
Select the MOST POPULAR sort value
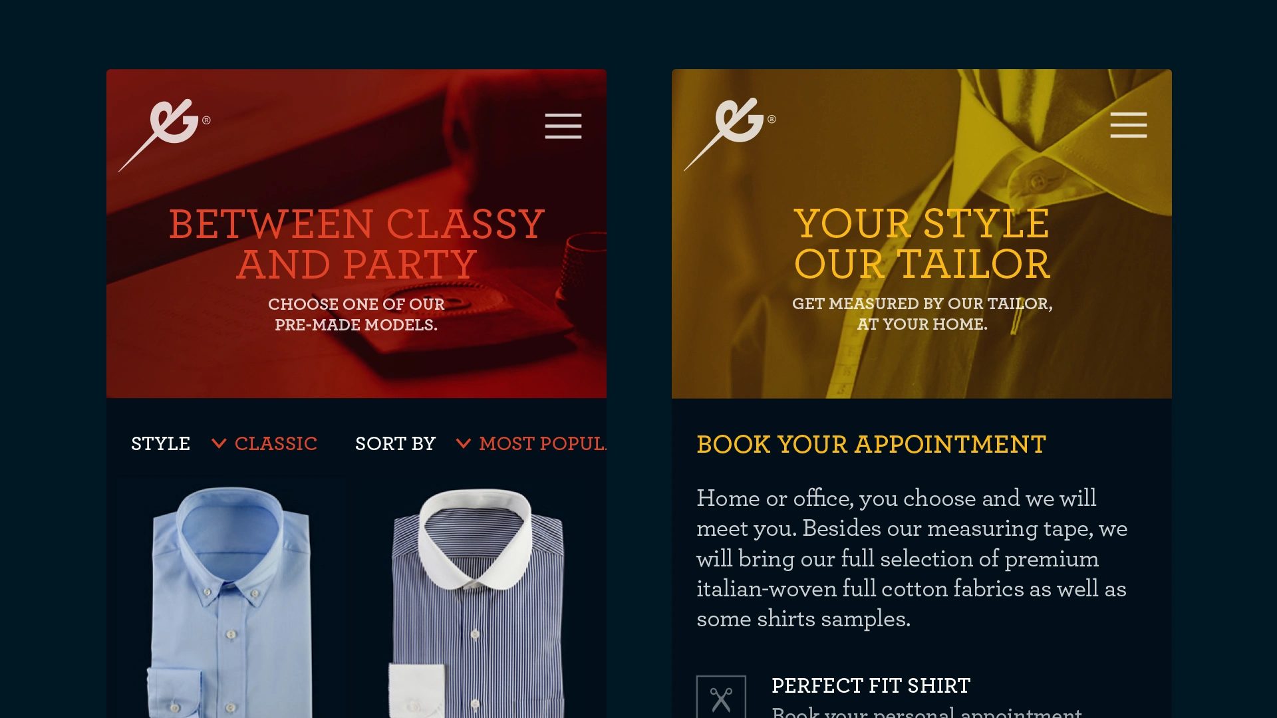pos(543,443)
